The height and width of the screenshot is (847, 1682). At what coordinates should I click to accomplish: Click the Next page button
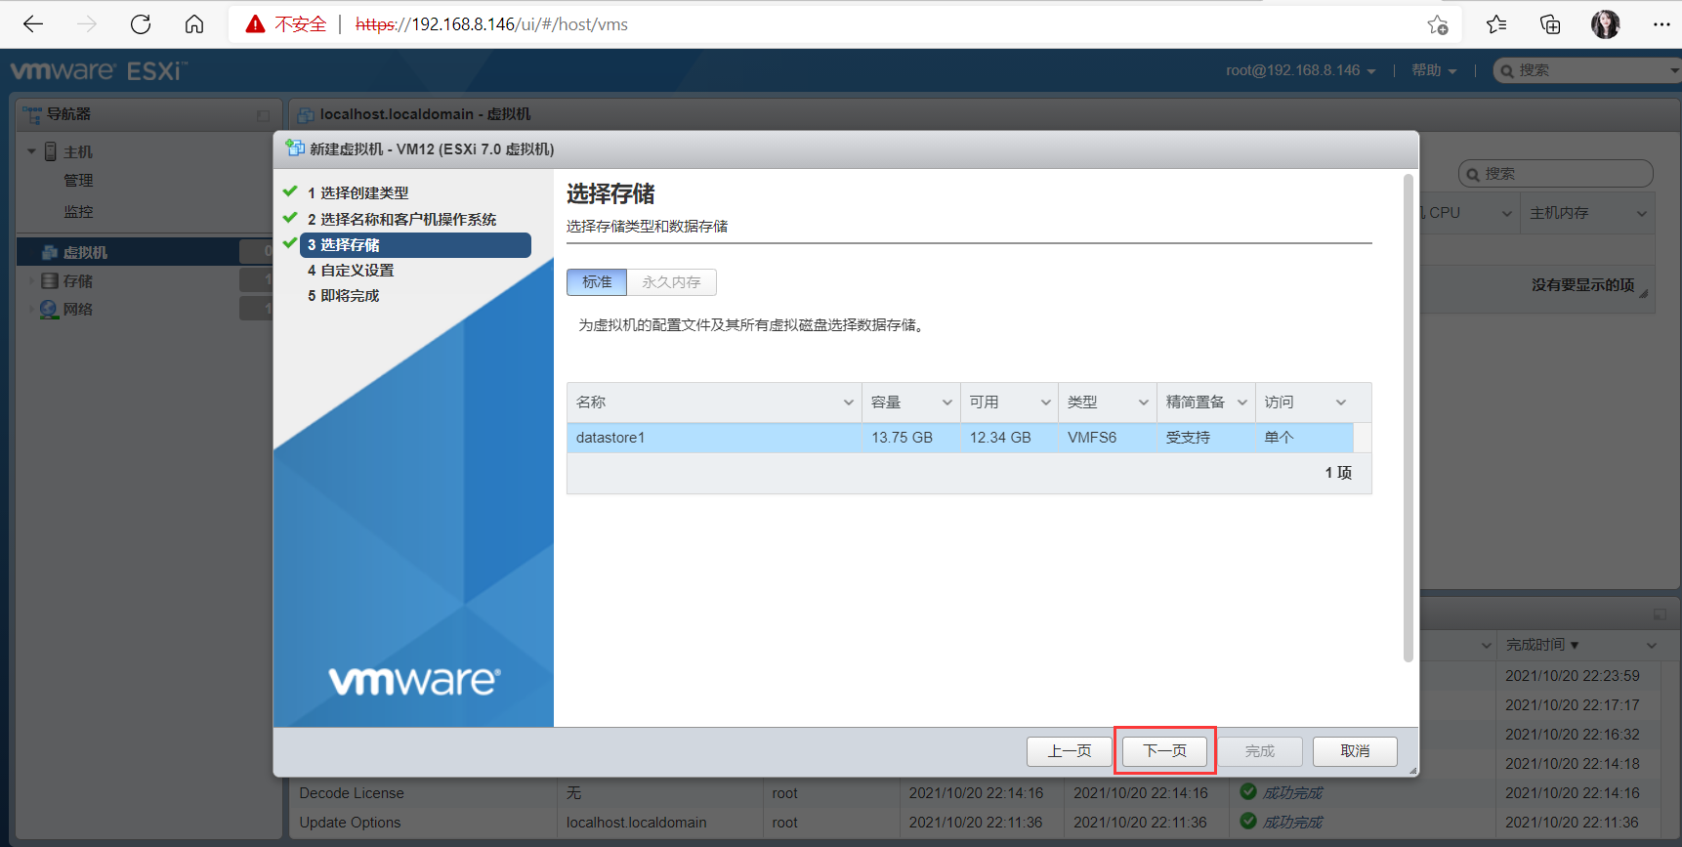tap(1164, 751)
